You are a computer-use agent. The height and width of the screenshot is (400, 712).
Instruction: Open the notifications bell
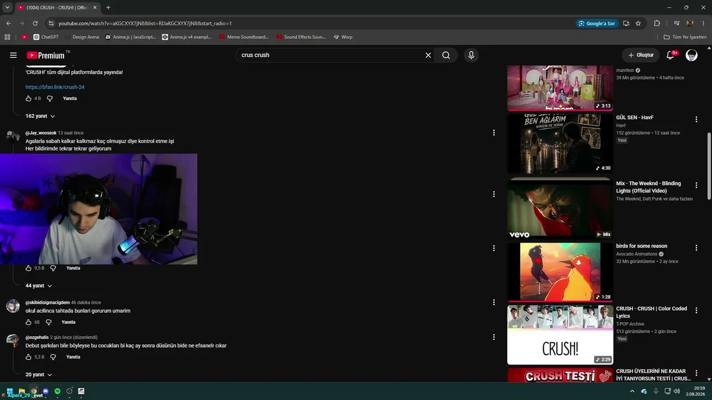click(670, 55)
